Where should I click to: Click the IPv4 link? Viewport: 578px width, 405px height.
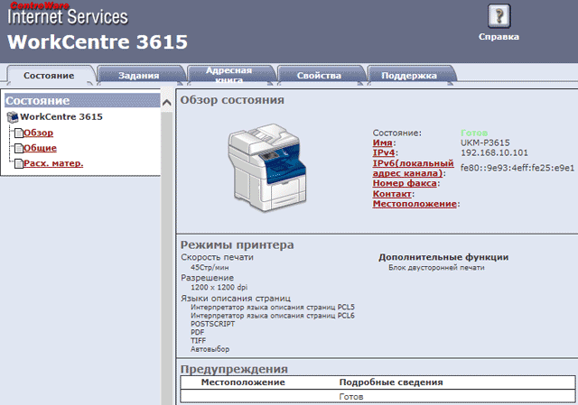point(384,152)
